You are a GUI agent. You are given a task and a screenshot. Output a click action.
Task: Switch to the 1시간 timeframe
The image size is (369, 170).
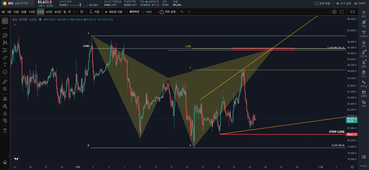click(x=32, y=12)
